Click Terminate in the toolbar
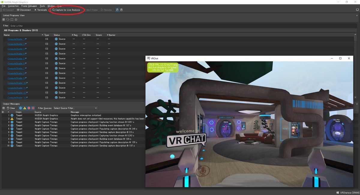360x195 pixels. click(40, 10)
